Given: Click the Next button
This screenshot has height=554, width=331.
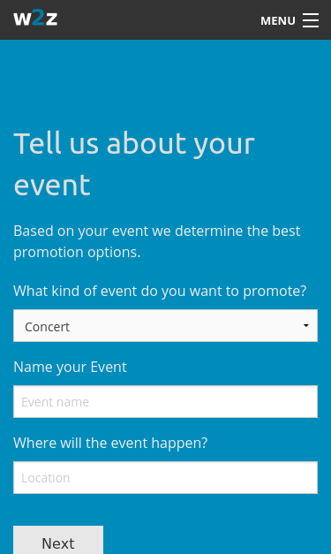Looking at the screenshot, I should point(58,541).
